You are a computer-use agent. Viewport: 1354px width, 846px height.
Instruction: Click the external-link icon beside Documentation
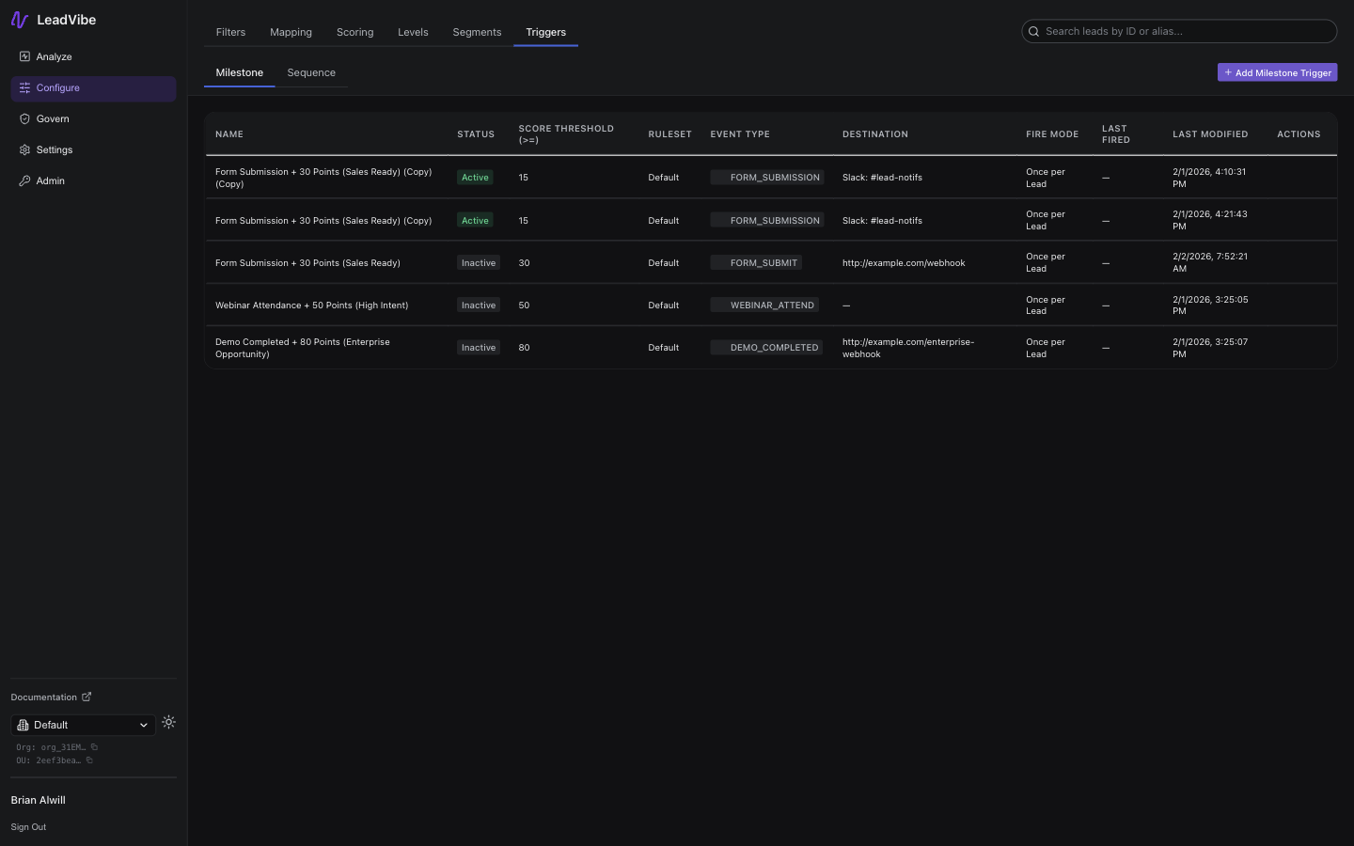pyautogui.click(x=85, y=697)
